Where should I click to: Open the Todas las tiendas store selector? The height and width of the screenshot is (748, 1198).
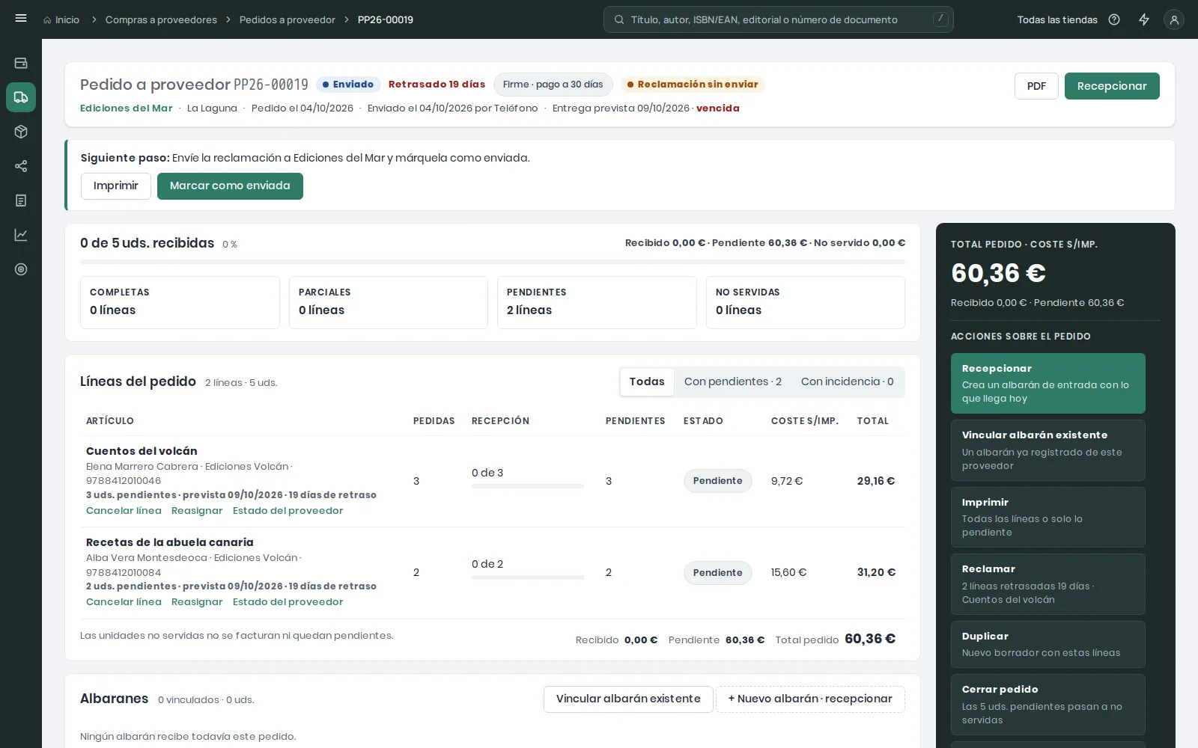[x=1057, y=19]
